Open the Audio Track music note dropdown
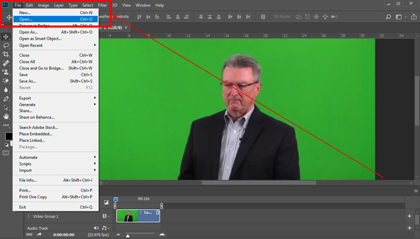This screenshot has height=239, width=420. (x=105, y=228)
